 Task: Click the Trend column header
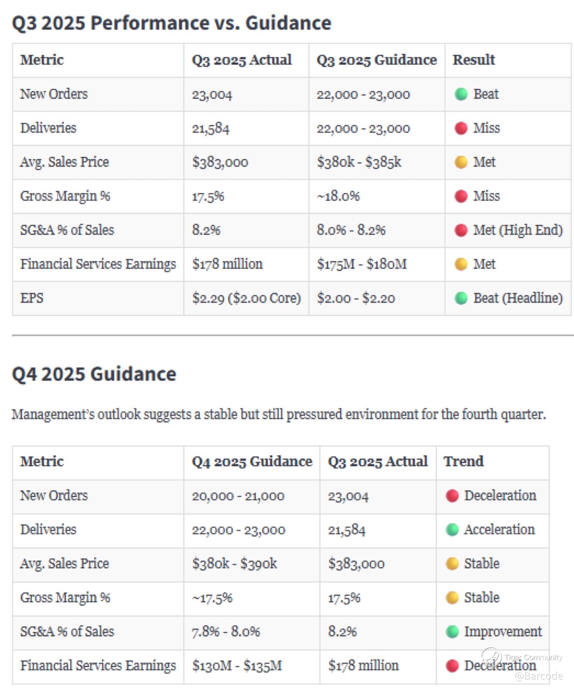[x=463, y=461]
